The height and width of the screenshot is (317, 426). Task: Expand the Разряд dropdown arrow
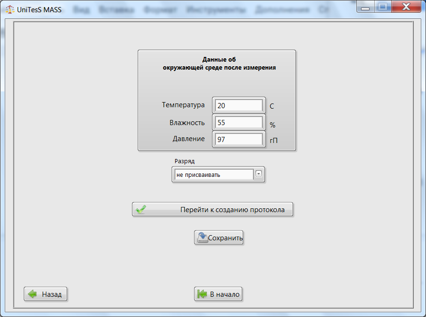point(258,174)
